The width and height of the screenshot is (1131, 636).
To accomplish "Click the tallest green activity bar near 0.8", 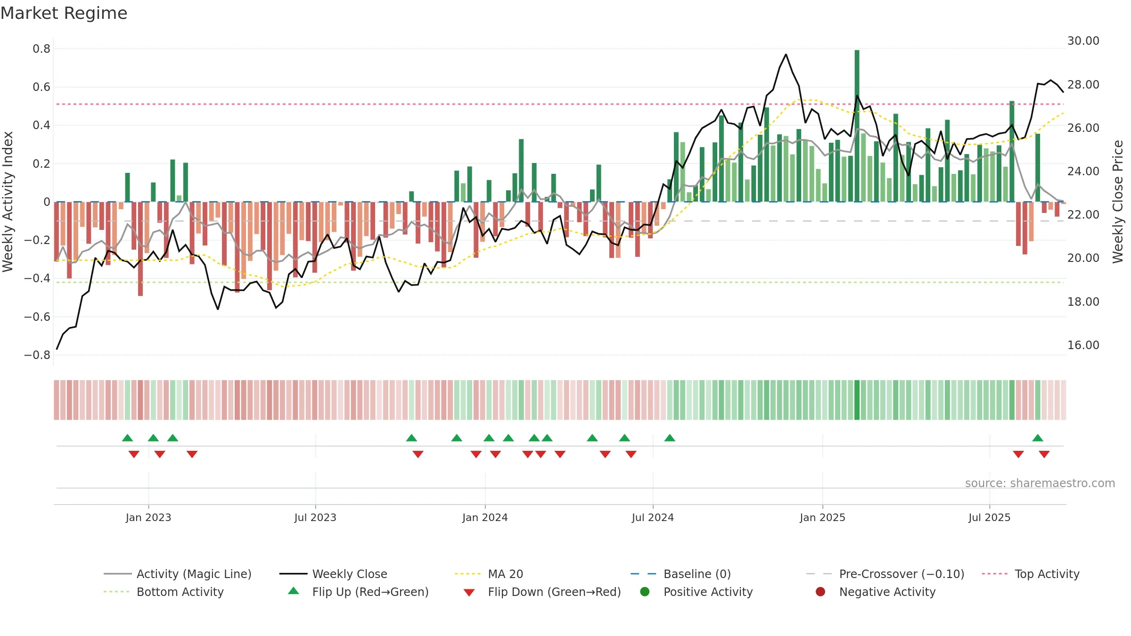I will tap(857, 126).
